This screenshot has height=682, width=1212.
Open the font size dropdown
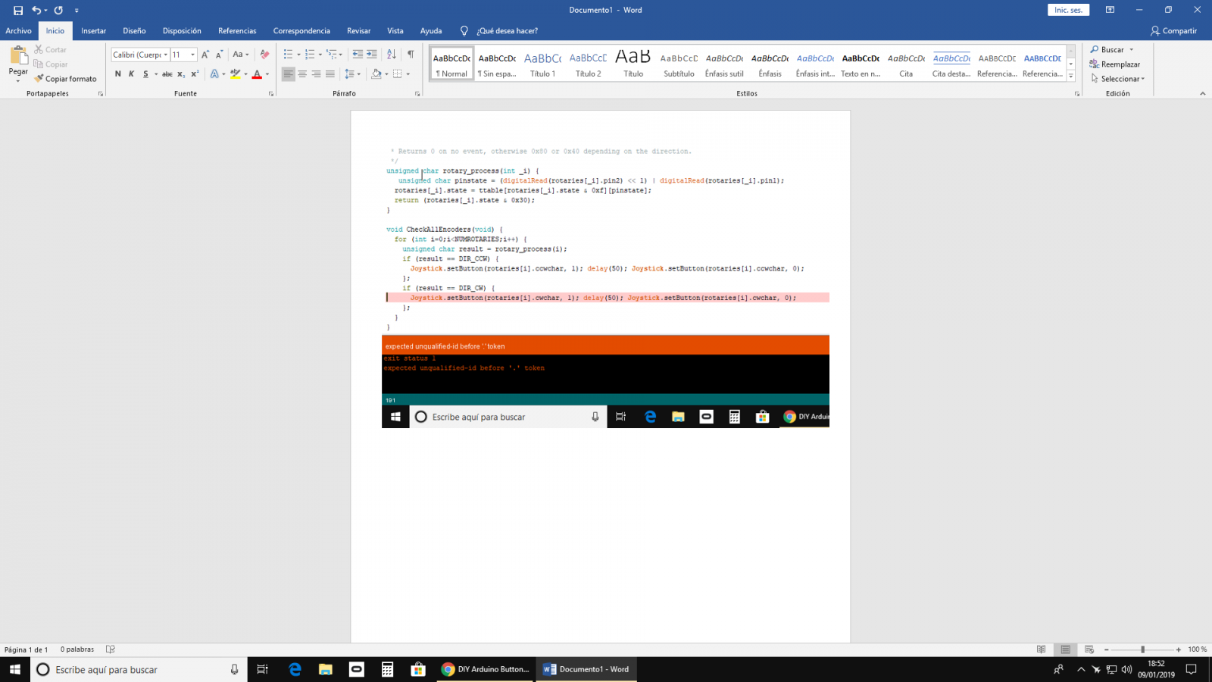coord(193,55)
